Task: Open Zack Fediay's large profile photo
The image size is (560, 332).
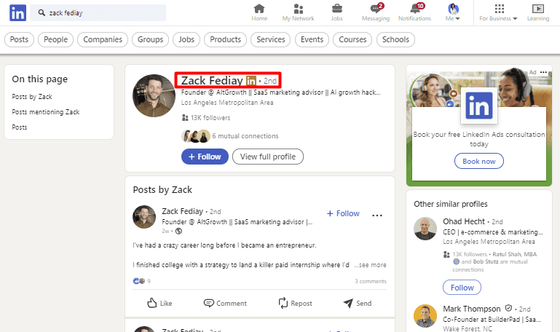Action: (154, 95)
